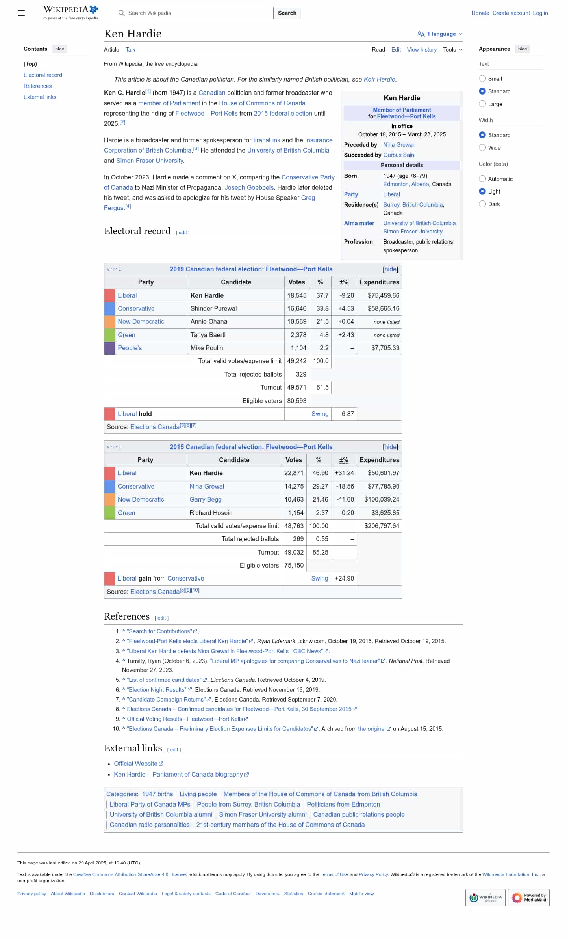Collapse the 2019 federal election table

point(390,269)
